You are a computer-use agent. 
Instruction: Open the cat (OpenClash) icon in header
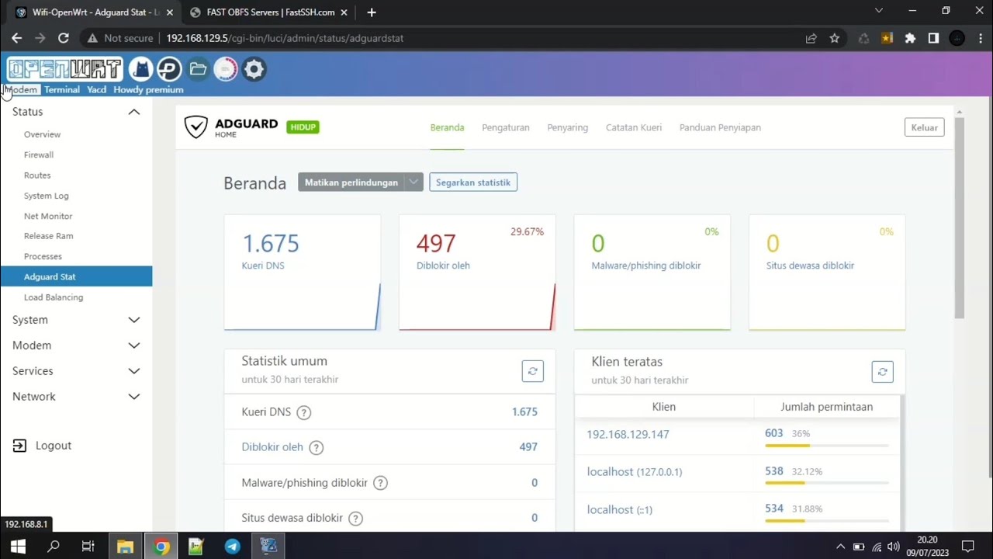[x=140, y=69]
